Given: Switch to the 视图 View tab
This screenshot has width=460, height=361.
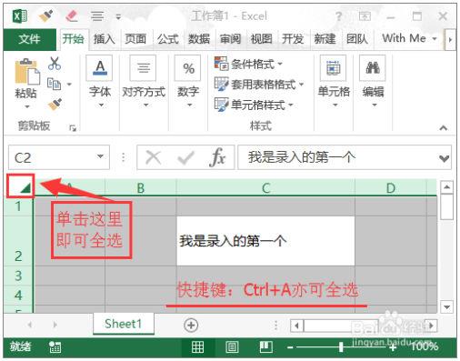Looking at the screenshot, I should [262, 39].
